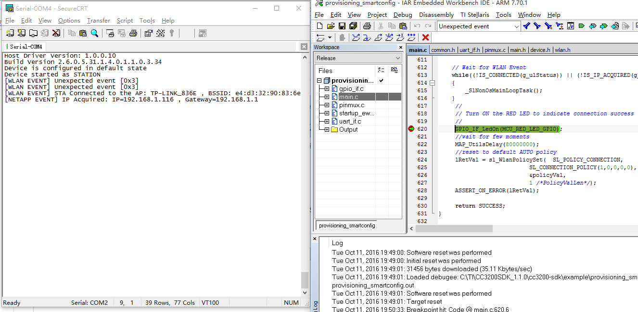638x312 pixels.
Task: Expand uart_if.c tree node
Action: (327, 122)
